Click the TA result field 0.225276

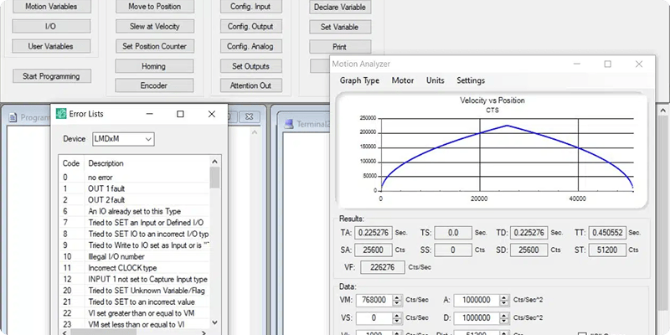(374, 233)
